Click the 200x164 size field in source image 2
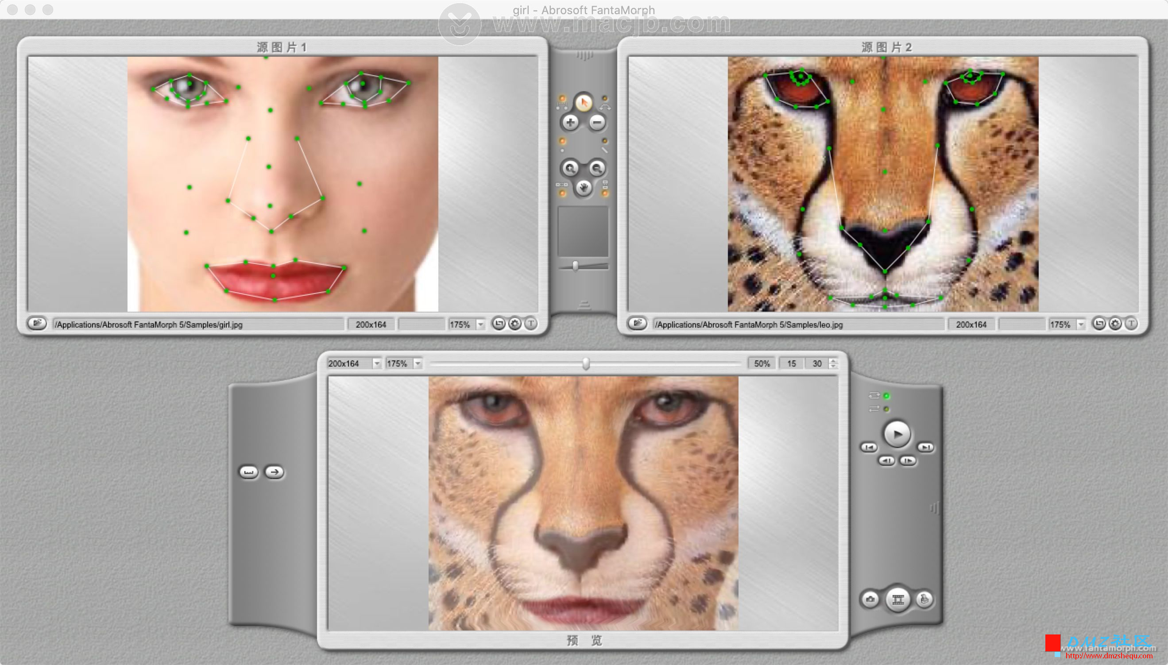The width and height of the screenshot is (1168, 665). coord(971,324)
